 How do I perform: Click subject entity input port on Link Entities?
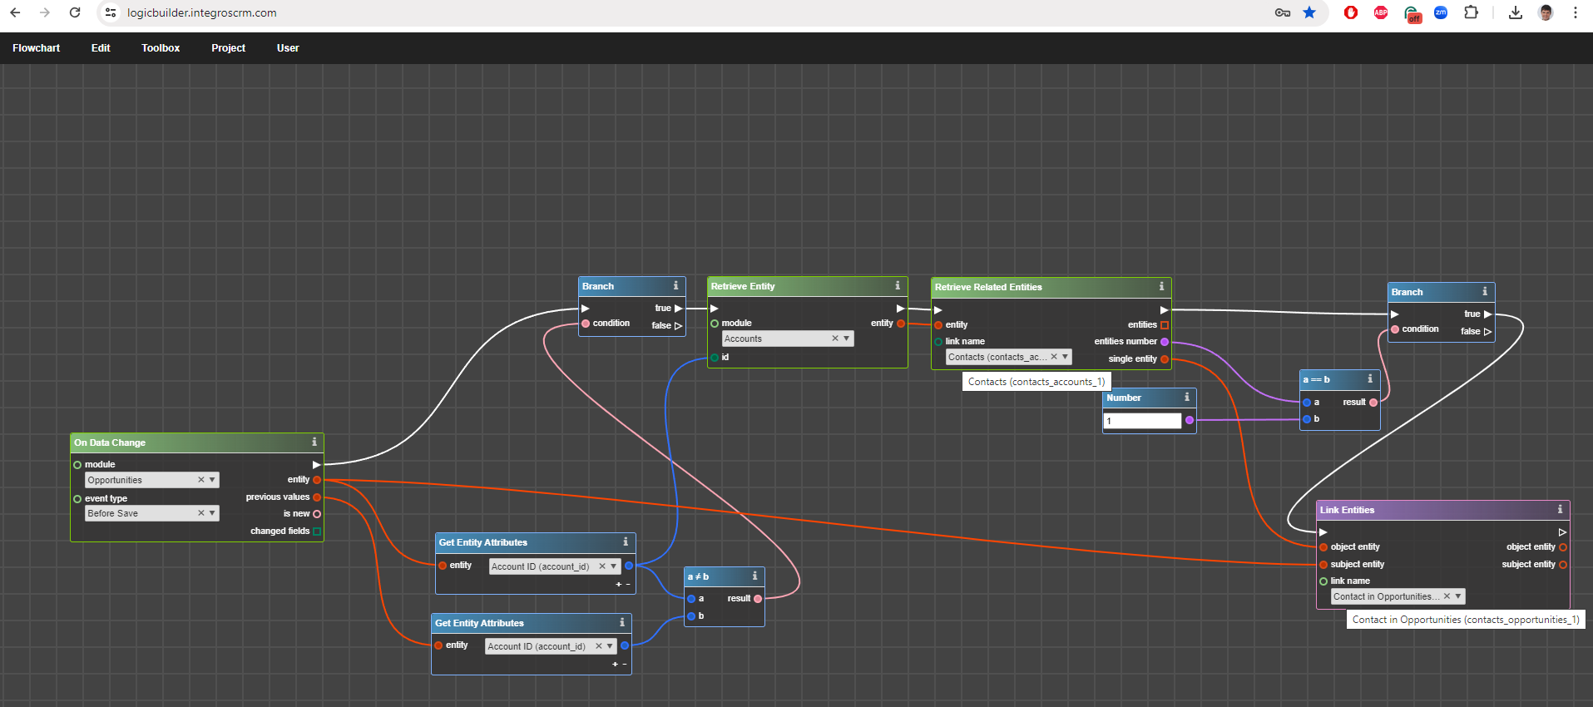point(1323,565)
